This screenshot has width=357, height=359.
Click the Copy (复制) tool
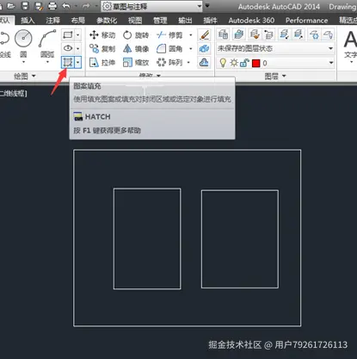click(102, 48)
